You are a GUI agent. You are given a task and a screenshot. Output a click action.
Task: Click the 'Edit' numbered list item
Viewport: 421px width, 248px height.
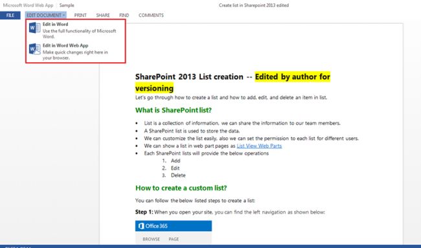click(175, 168)
